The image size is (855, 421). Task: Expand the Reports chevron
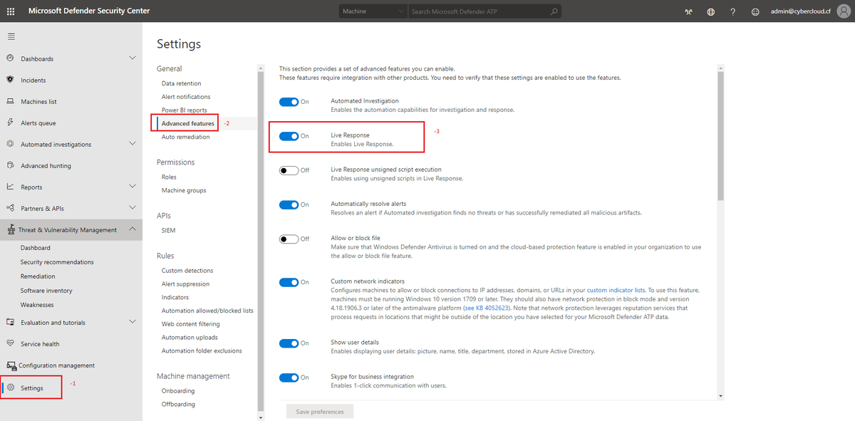132,186
